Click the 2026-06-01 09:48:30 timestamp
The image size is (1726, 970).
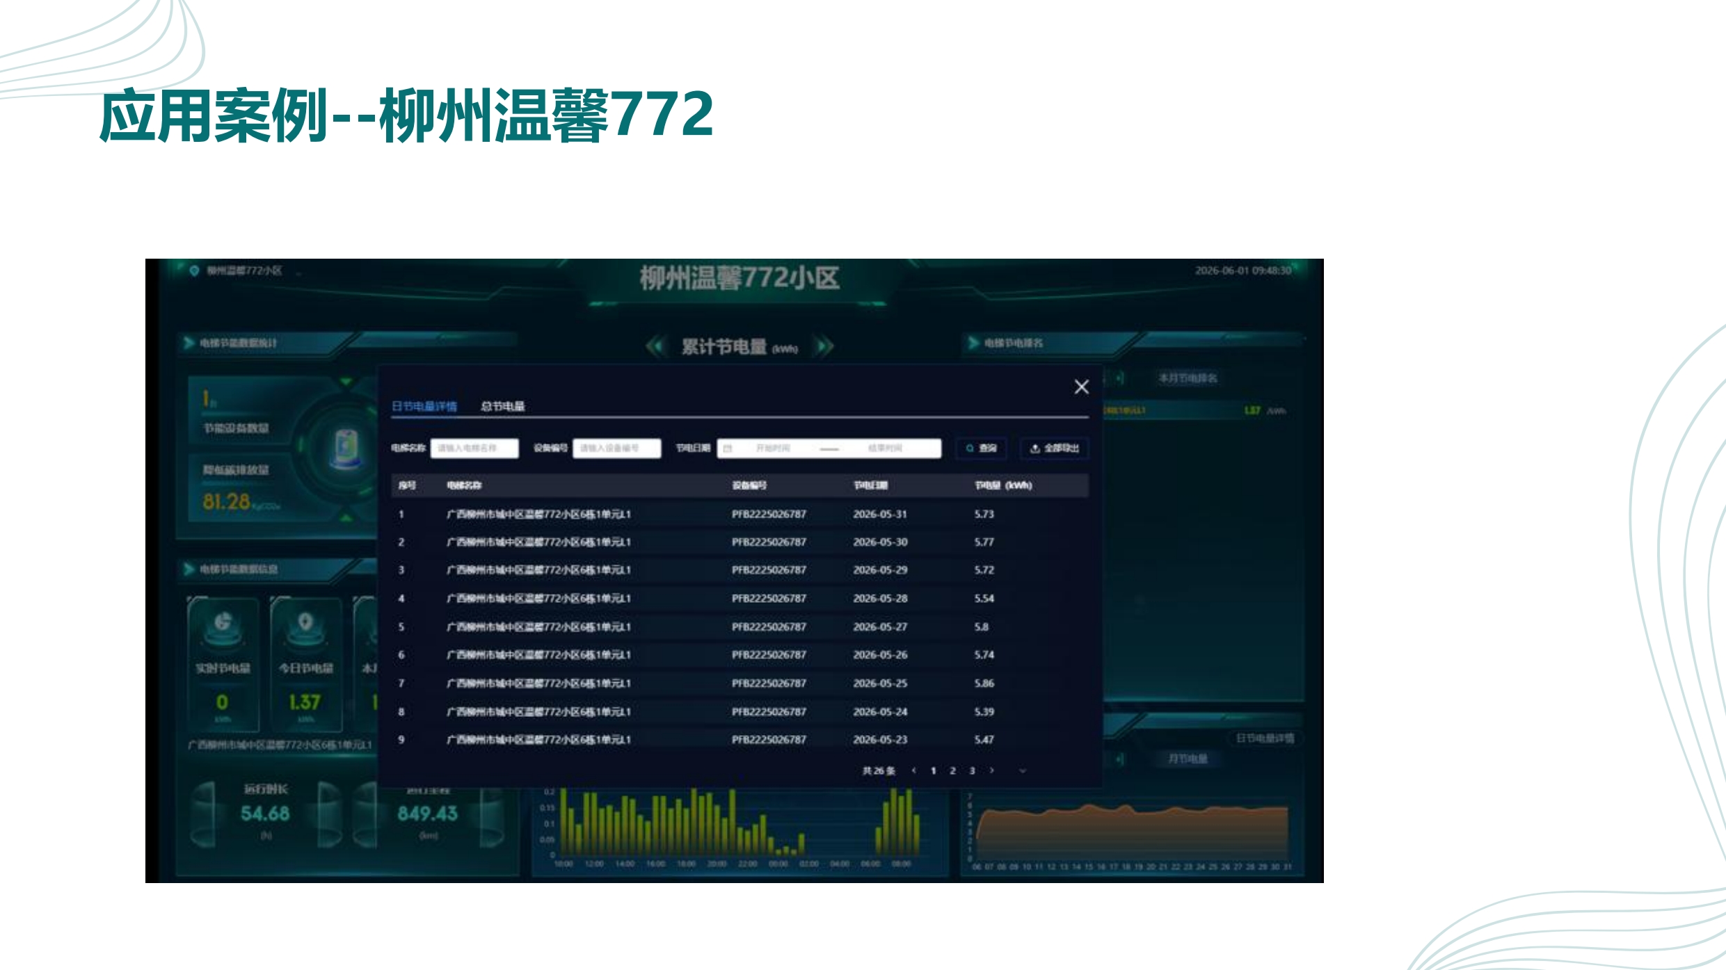(1243, 270)
